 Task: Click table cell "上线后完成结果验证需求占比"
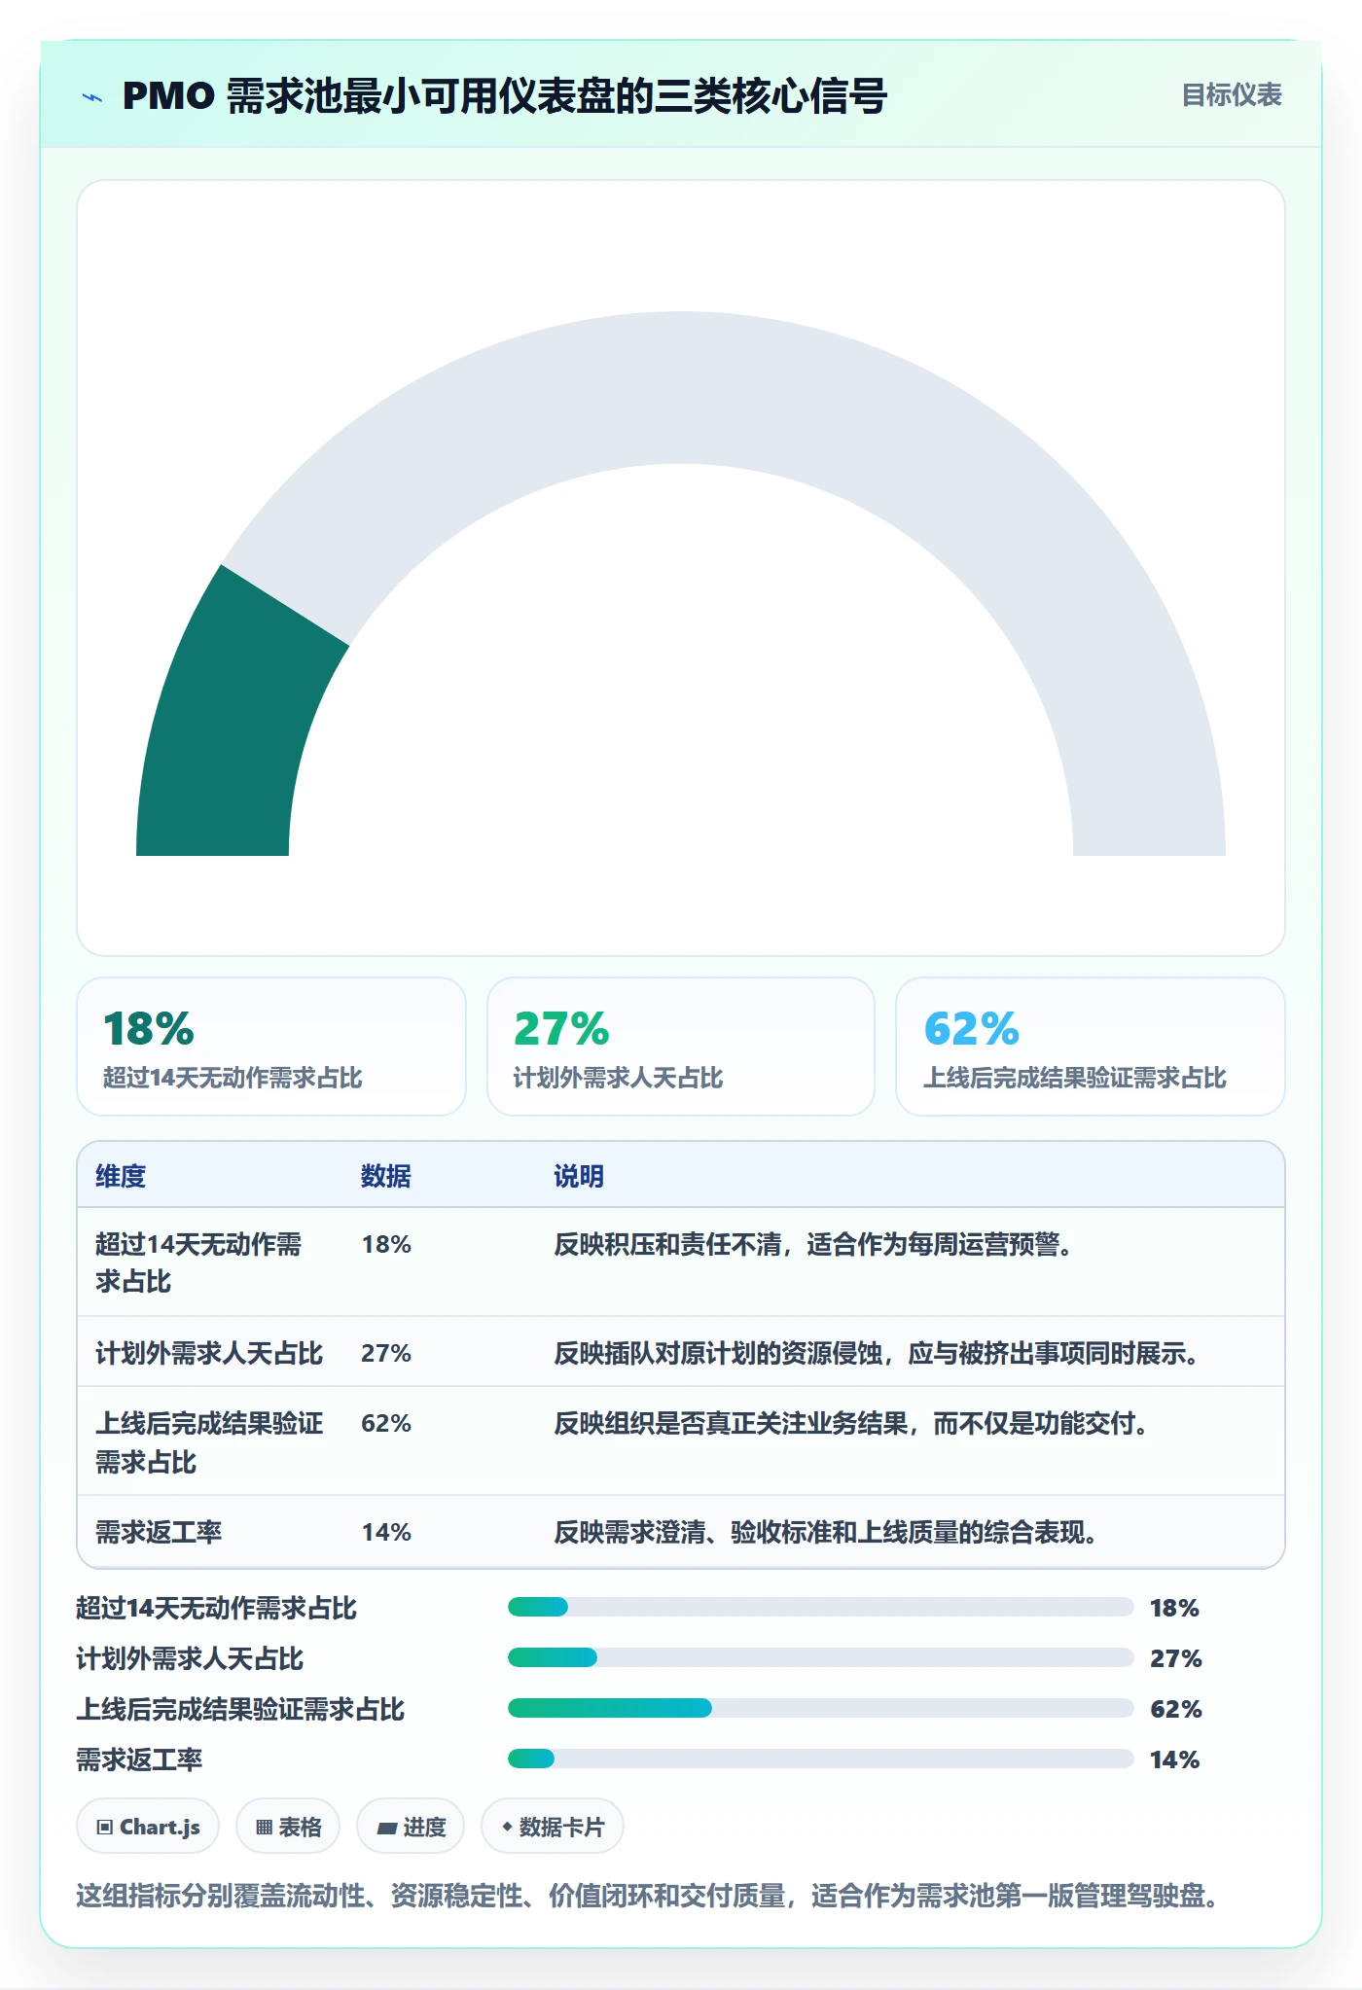click(x=209, y=1442)
